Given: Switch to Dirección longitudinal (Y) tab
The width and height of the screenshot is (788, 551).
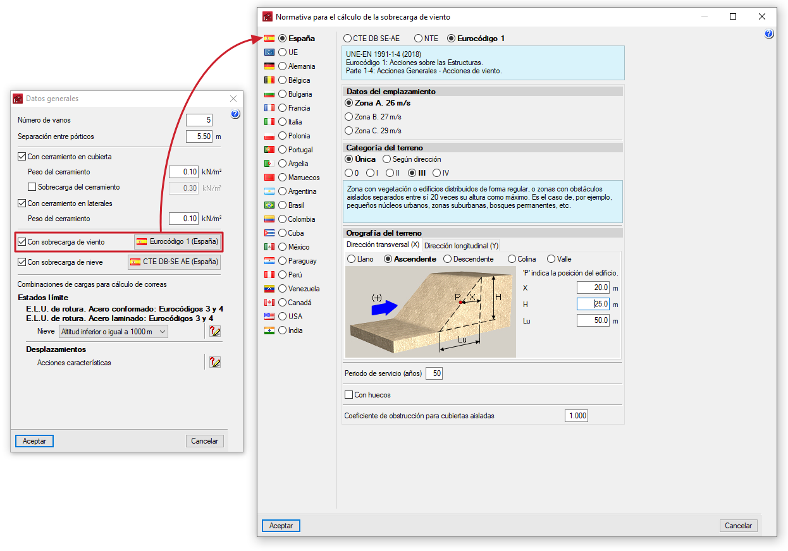Looking at the screenshot, I should coord(461,245).
